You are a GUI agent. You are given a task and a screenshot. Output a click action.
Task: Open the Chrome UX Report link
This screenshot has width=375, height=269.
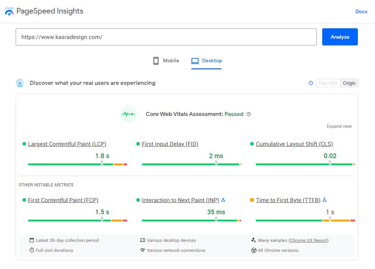coord(308,240)
